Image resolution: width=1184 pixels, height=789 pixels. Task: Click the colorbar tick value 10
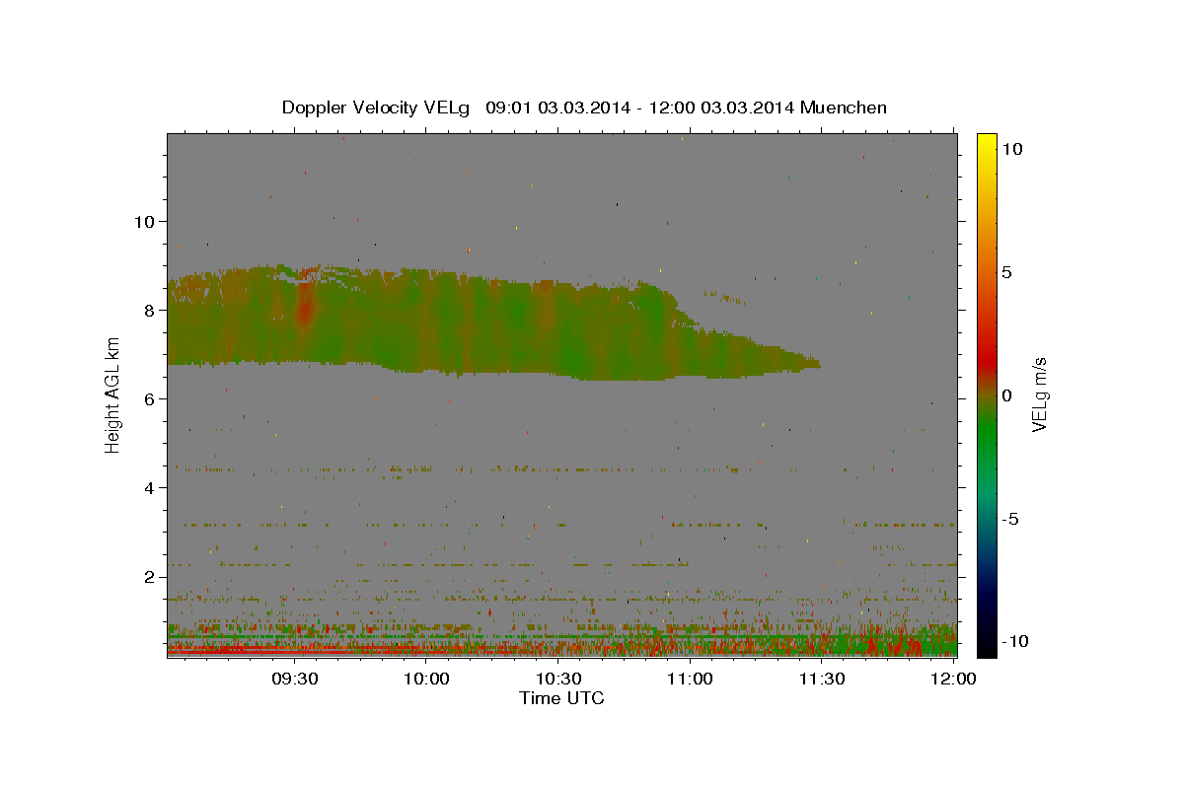pyautogui.click(x=1012, y=148)
